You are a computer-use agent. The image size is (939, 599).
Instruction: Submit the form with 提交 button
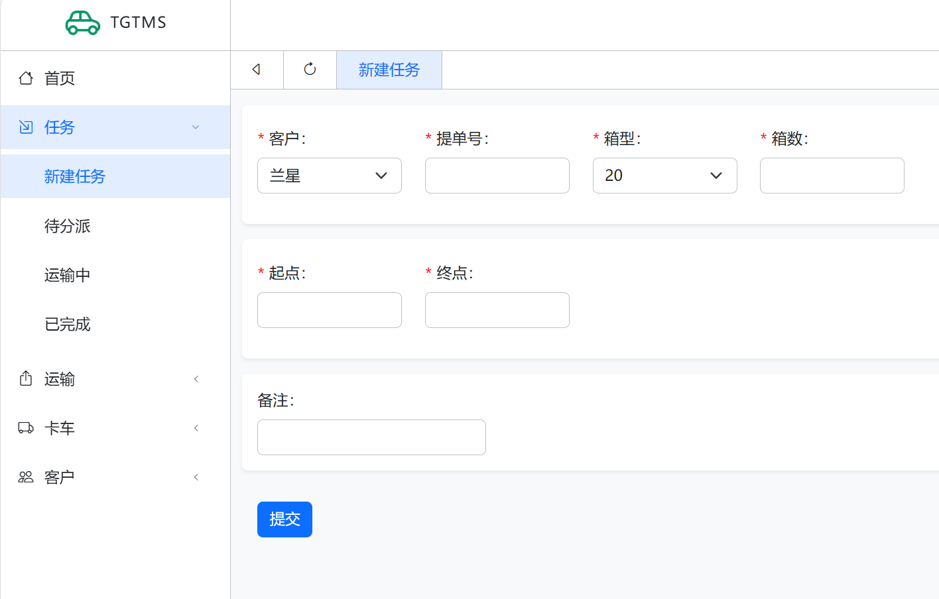(284, 519)
